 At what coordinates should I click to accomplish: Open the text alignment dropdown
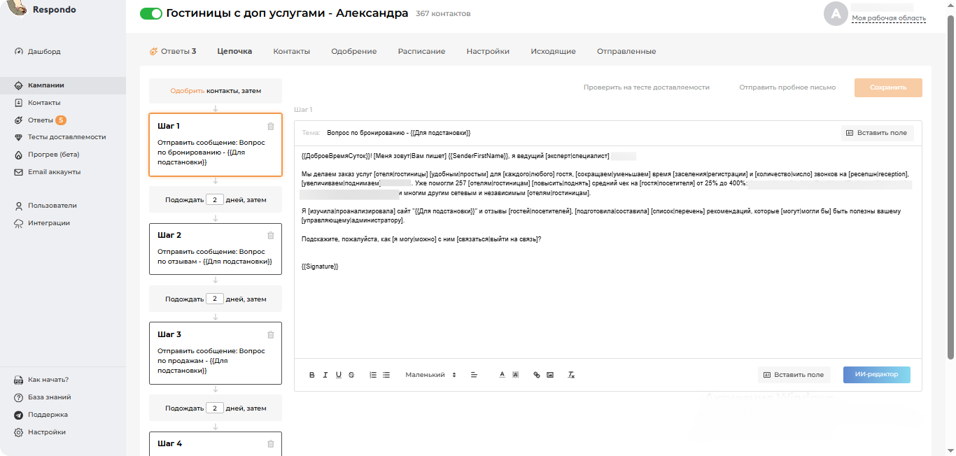click(474, 375)
